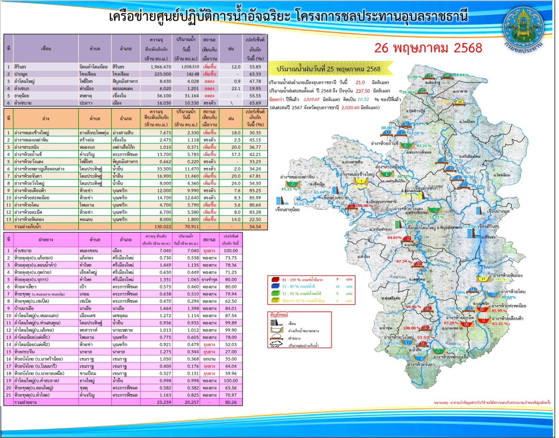Click the dam icon beside เขื่อนลำโดมใหญ่ label
This screenshot has width=559, height=438.
[399, 225]
